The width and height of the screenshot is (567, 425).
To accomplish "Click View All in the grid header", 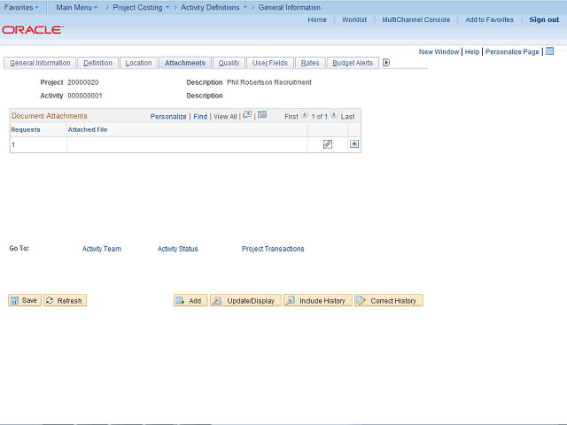I will [225, 117].
